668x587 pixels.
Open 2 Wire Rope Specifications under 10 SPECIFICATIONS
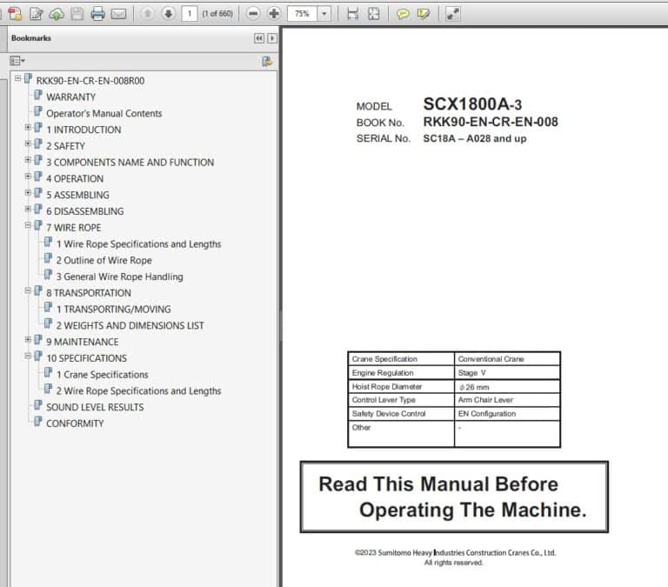click(138, 391)
